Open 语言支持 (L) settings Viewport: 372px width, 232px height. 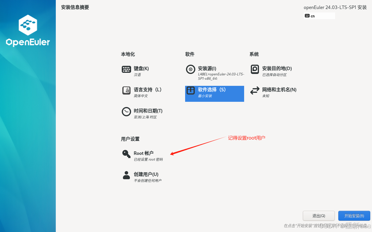pyautogui.click(x=148, y=90)
